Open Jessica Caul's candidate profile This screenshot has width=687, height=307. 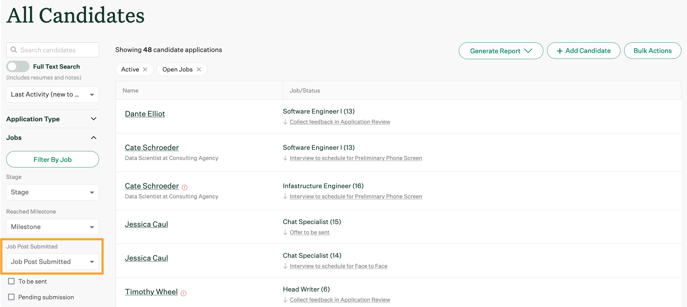click(146, 224)
